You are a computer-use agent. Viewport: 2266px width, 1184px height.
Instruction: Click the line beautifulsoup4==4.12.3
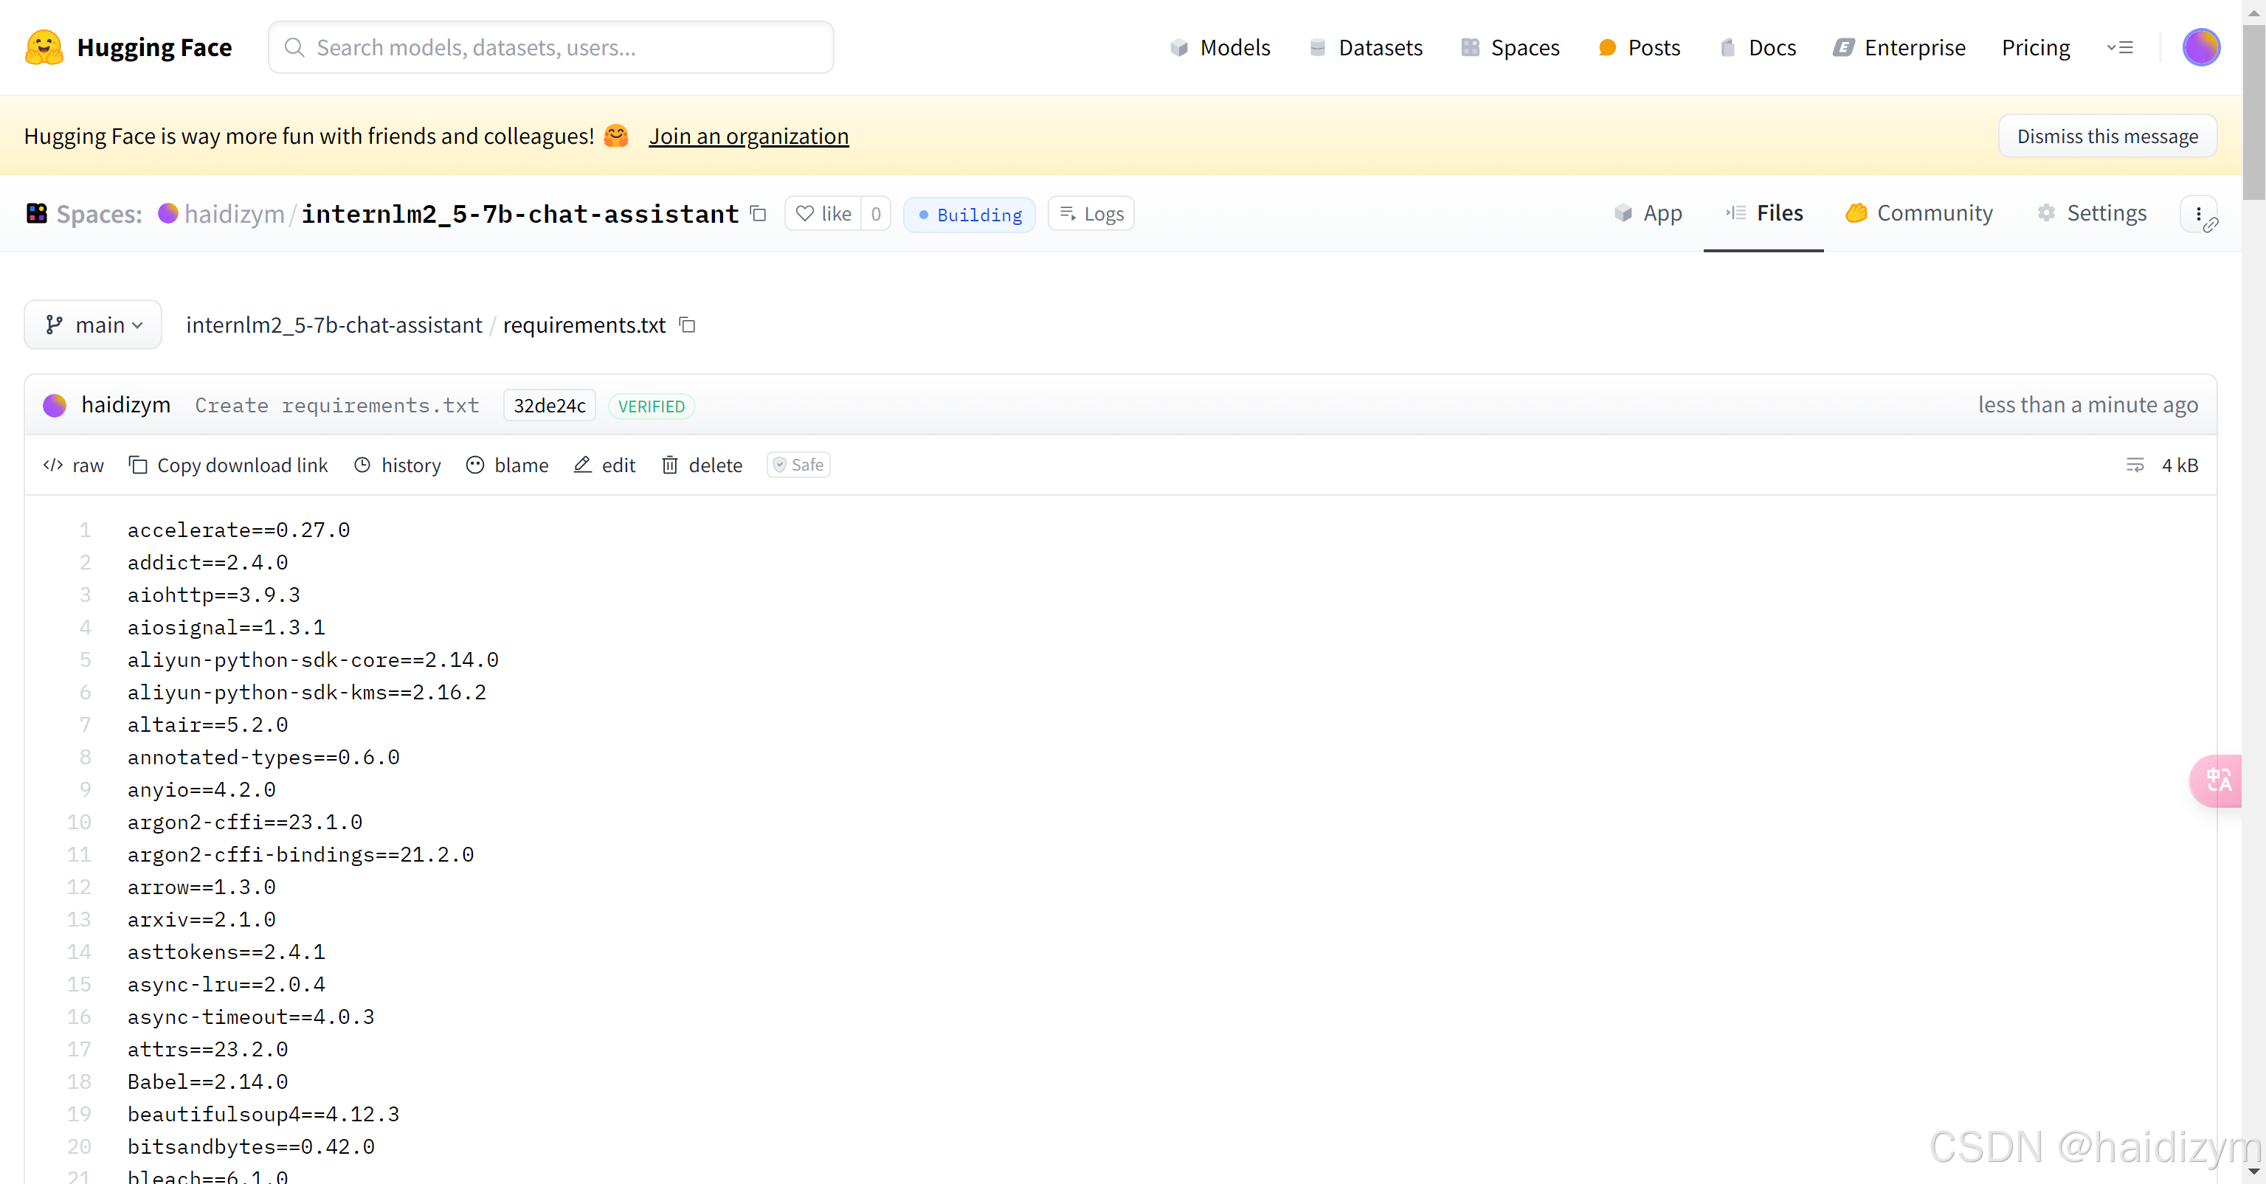tap(263, 1115)
